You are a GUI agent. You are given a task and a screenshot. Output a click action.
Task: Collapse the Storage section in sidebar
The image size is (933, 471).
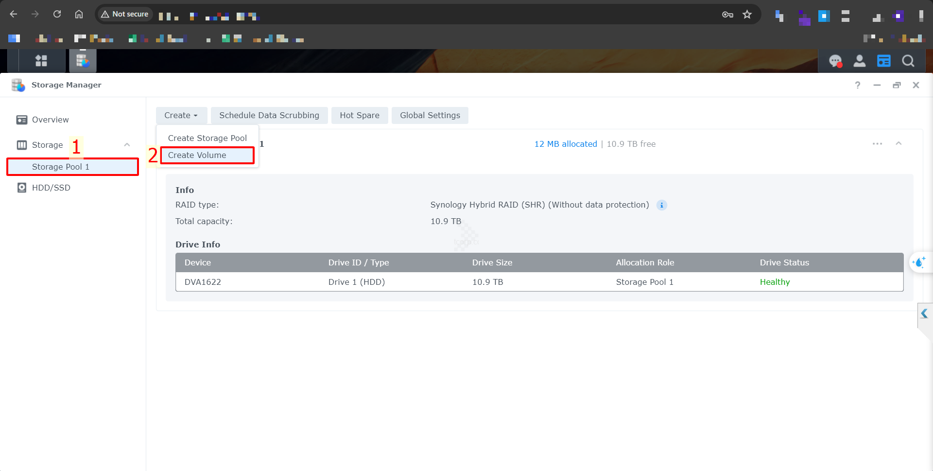pyautogui.click(x=127, y=145)
